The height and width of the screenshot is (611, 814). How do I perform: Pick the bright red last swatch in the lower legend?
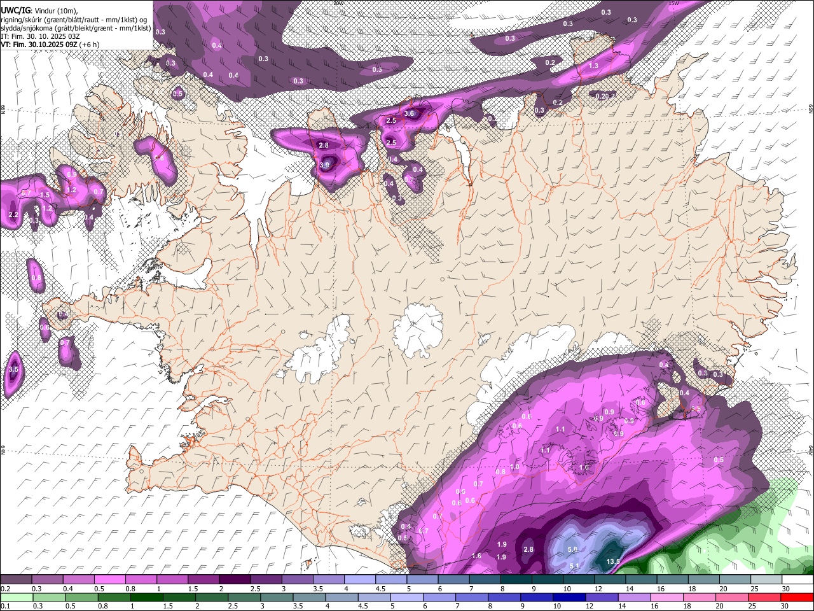pos(797,597)
